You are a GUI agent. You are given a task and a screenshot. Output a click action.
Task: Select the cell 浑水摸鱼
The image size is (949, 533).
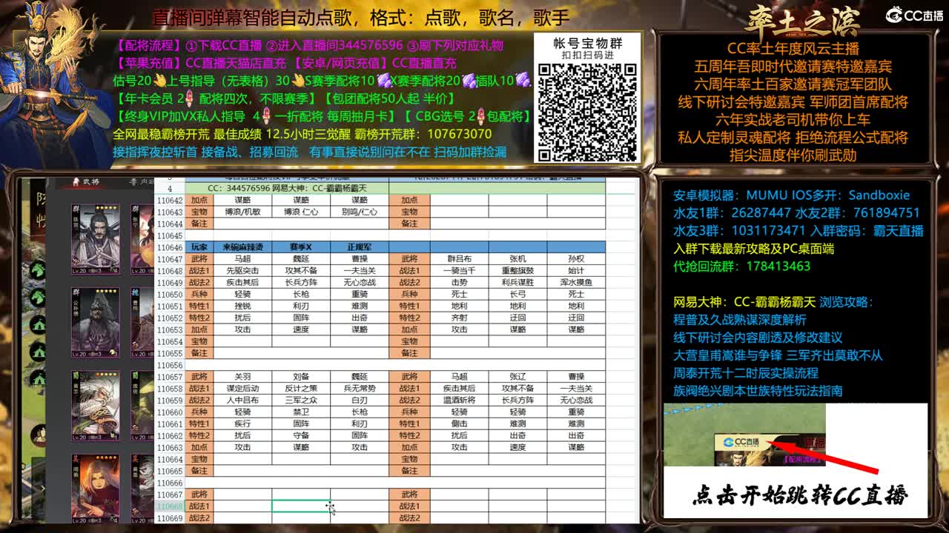[576, 283]
